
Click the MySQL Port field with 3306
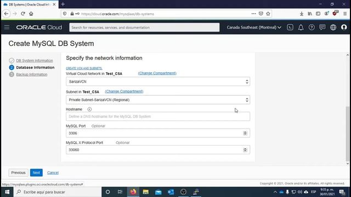(x=158, y=133)
